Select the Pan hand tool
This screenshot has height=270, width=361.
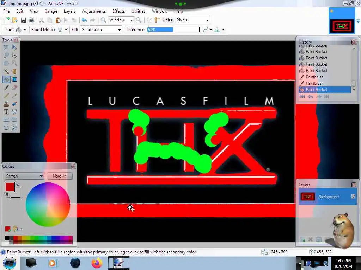[14, 71]
